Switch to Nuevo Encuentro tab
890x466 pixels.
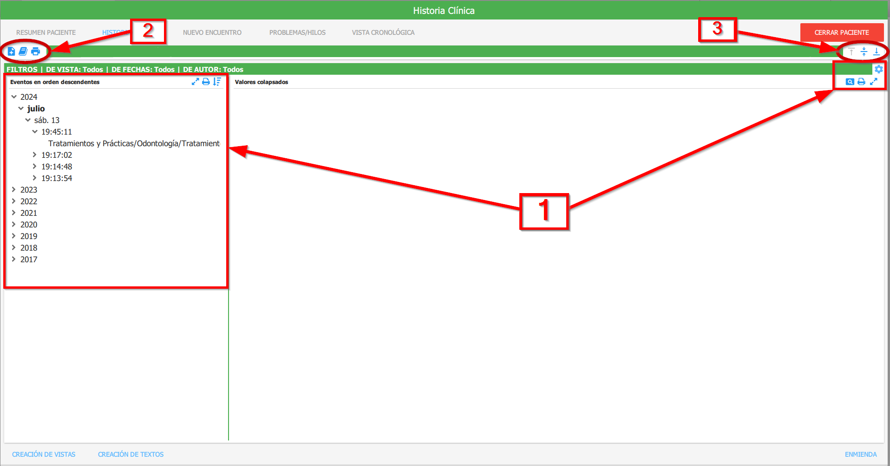[212, 32]
